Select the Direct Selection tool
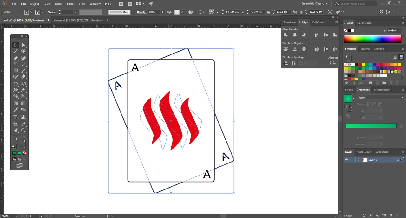The image size is (406, 218). (x=23, y=45)
